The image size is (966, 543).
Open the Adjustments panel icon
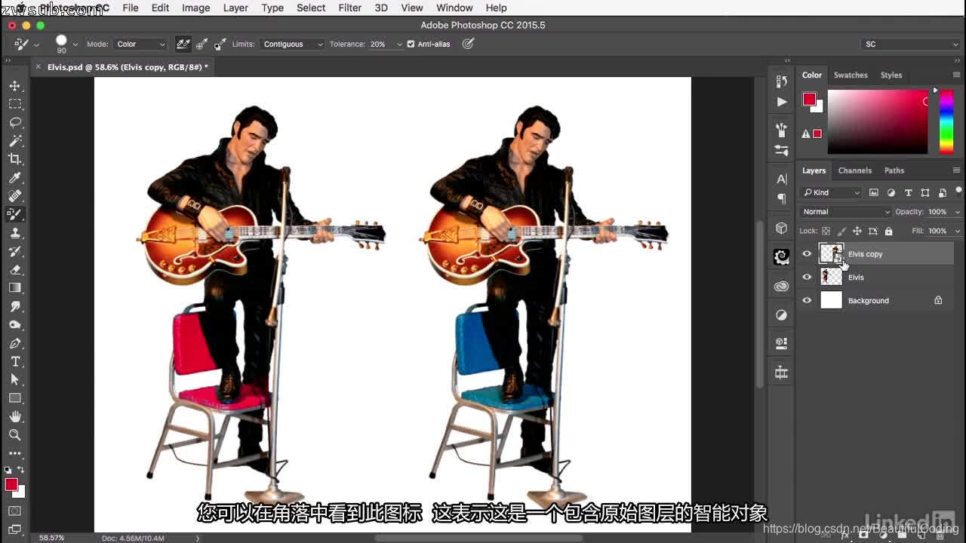[x=781, y=314]
